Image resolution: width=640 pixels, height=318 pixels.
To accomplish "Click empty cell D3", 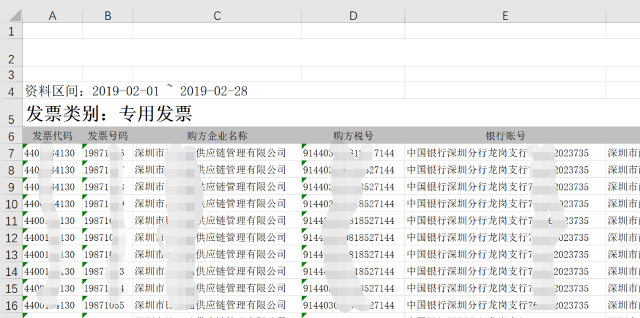I will pos(353,74).
